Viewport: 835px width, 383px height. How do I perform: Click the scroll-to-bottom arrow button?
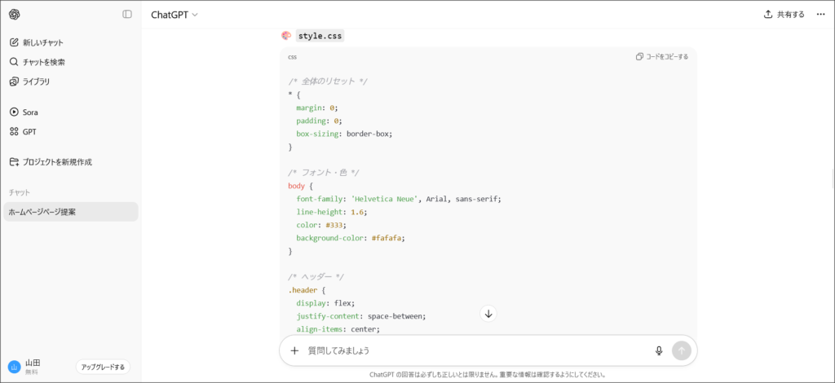click(x=488, y=314)
